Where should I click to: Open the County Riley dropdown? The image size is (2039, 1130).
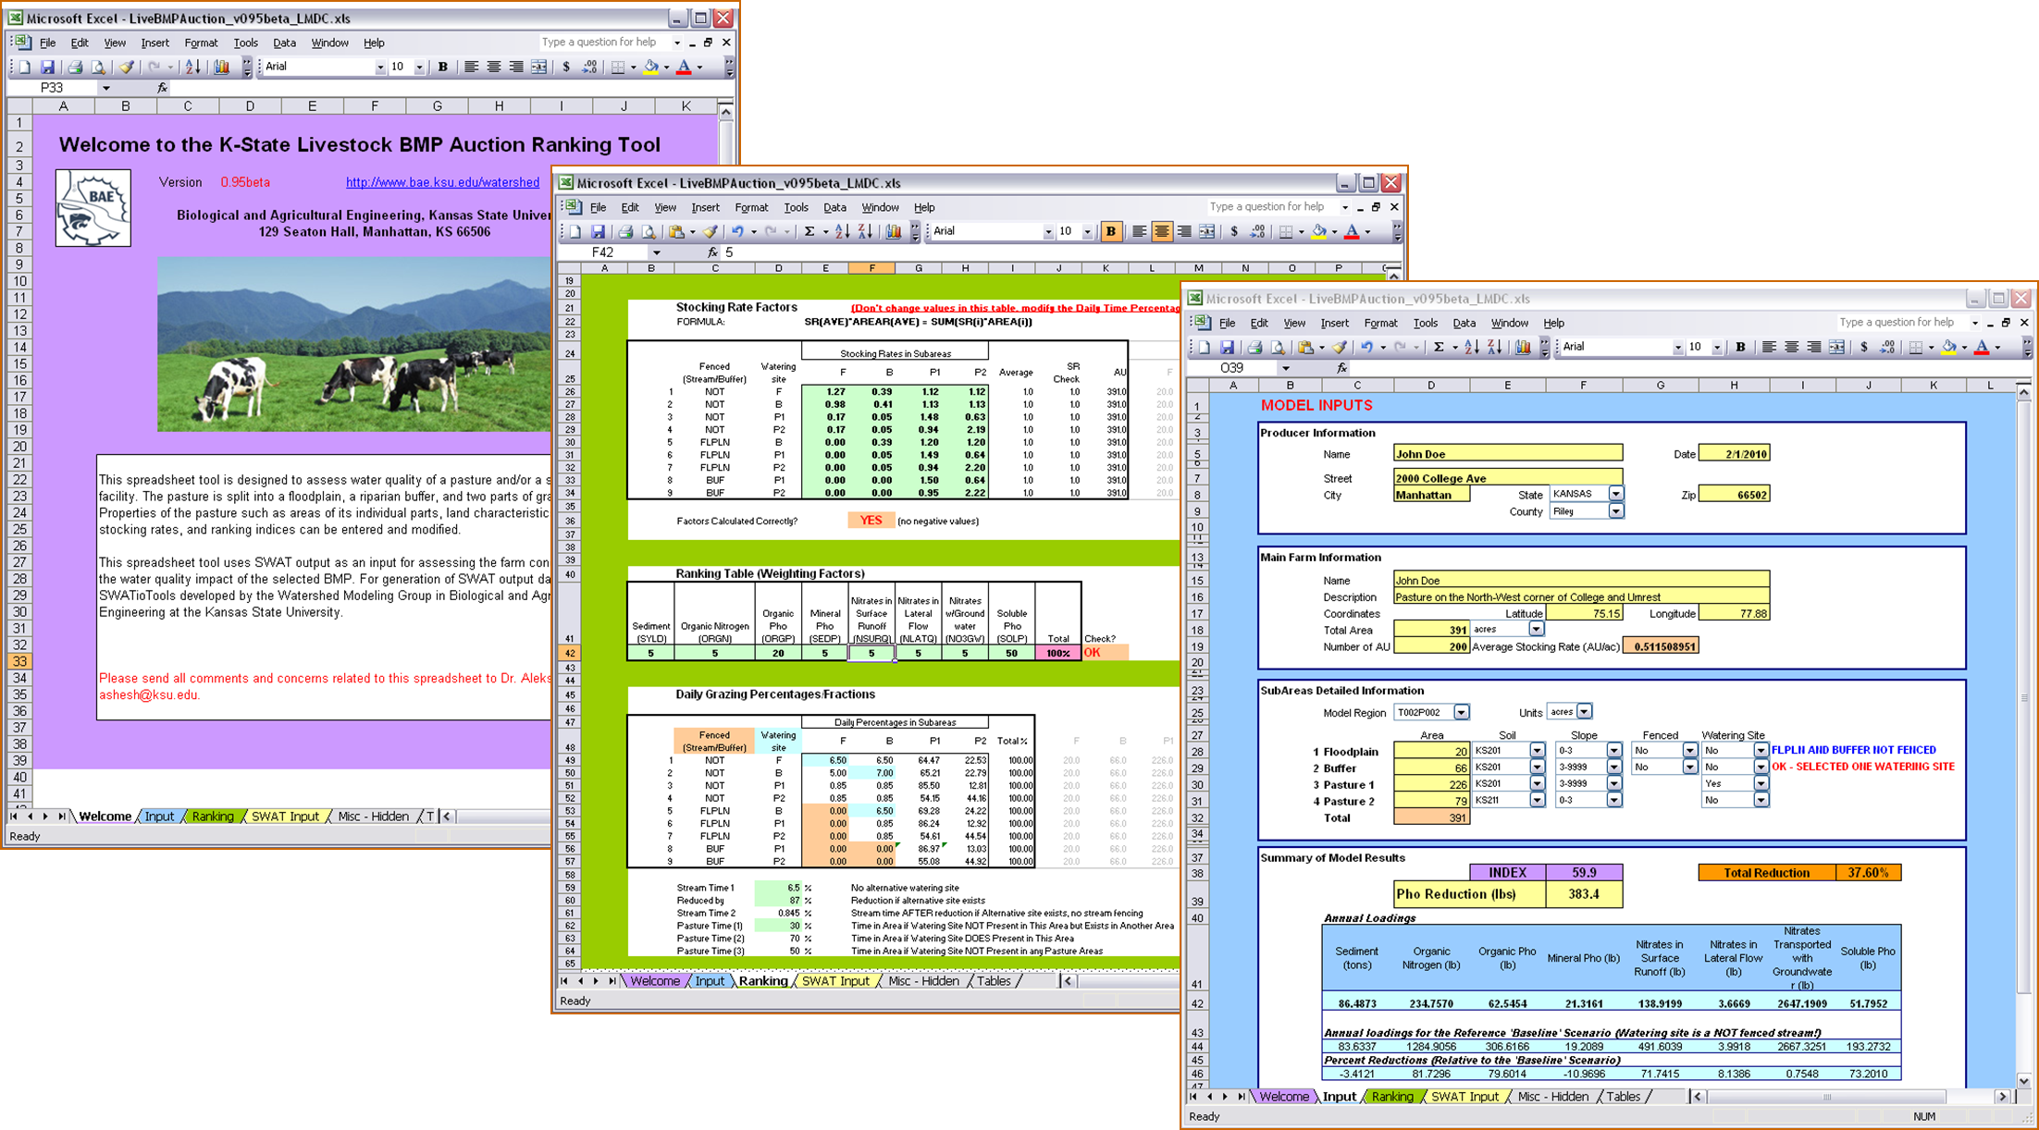(x=1615, y=512)
